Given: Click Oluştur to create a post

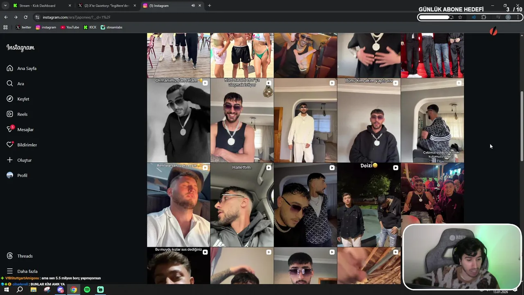Looking at the screenshot, I should [19, 160].
